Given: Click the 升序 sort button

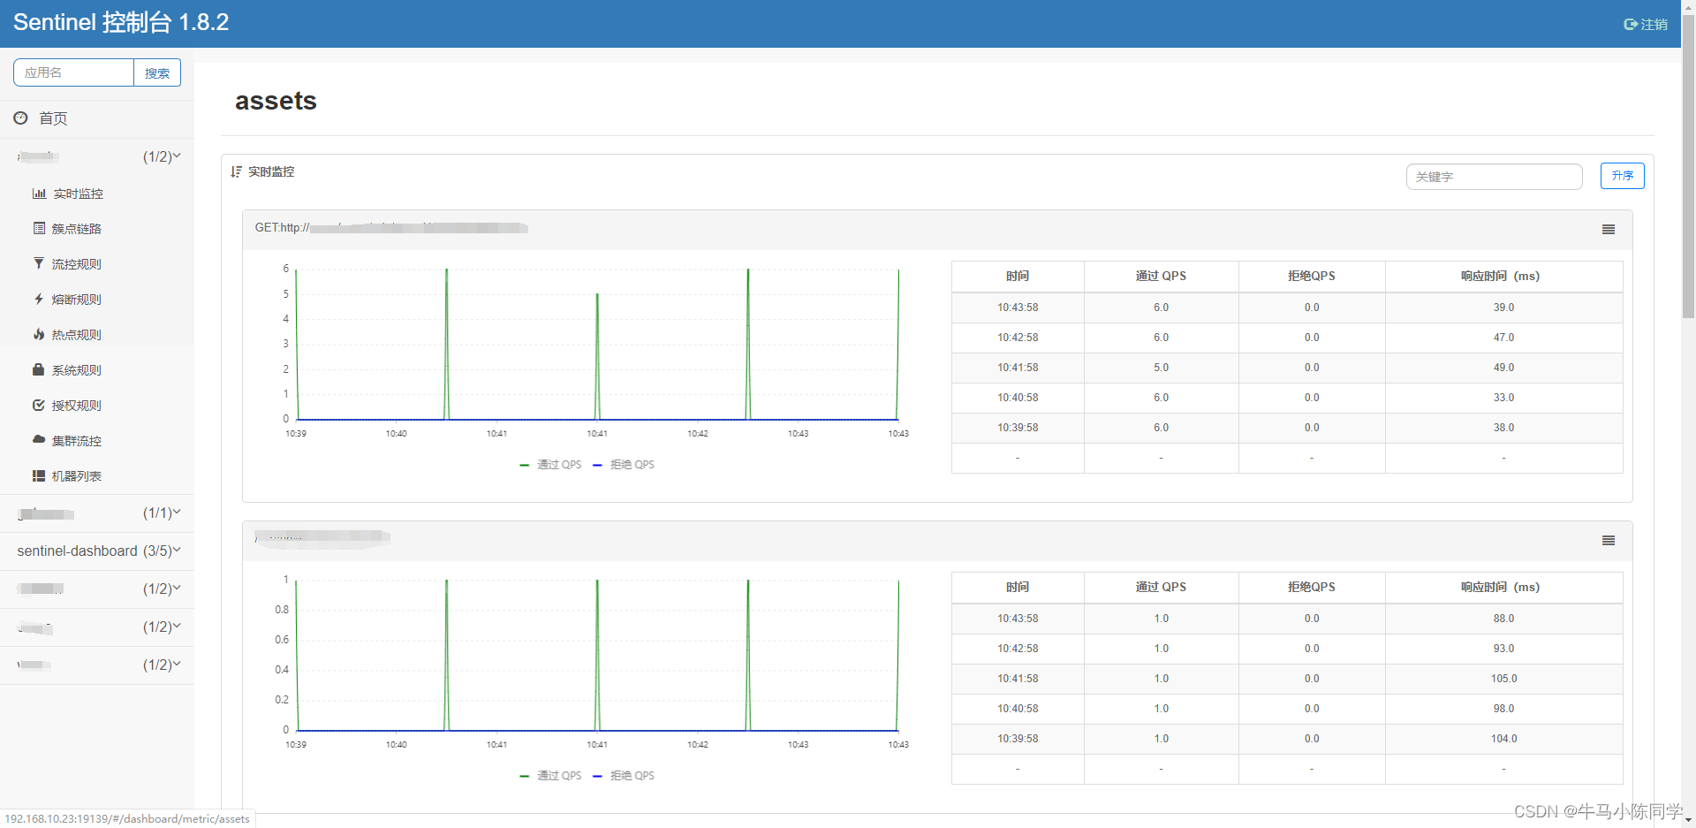Looking at the screenshot, I should 1622,176.
